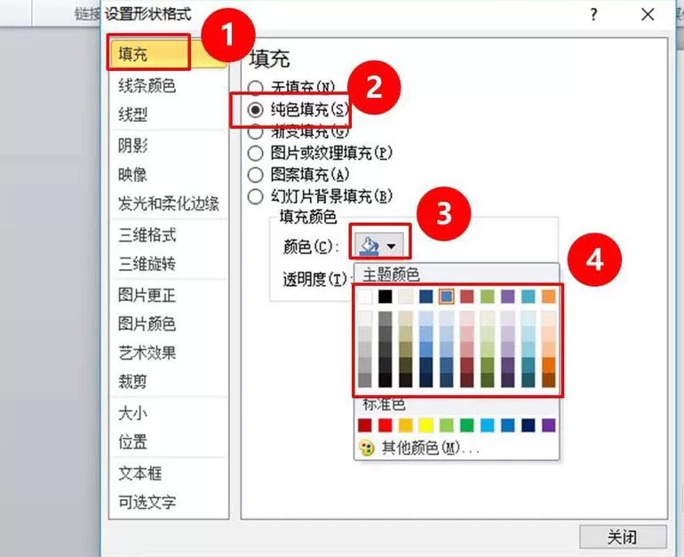The image size is (684, 557).
Task: Select the 纯色填充 radio button
Action: pos(255,109)
